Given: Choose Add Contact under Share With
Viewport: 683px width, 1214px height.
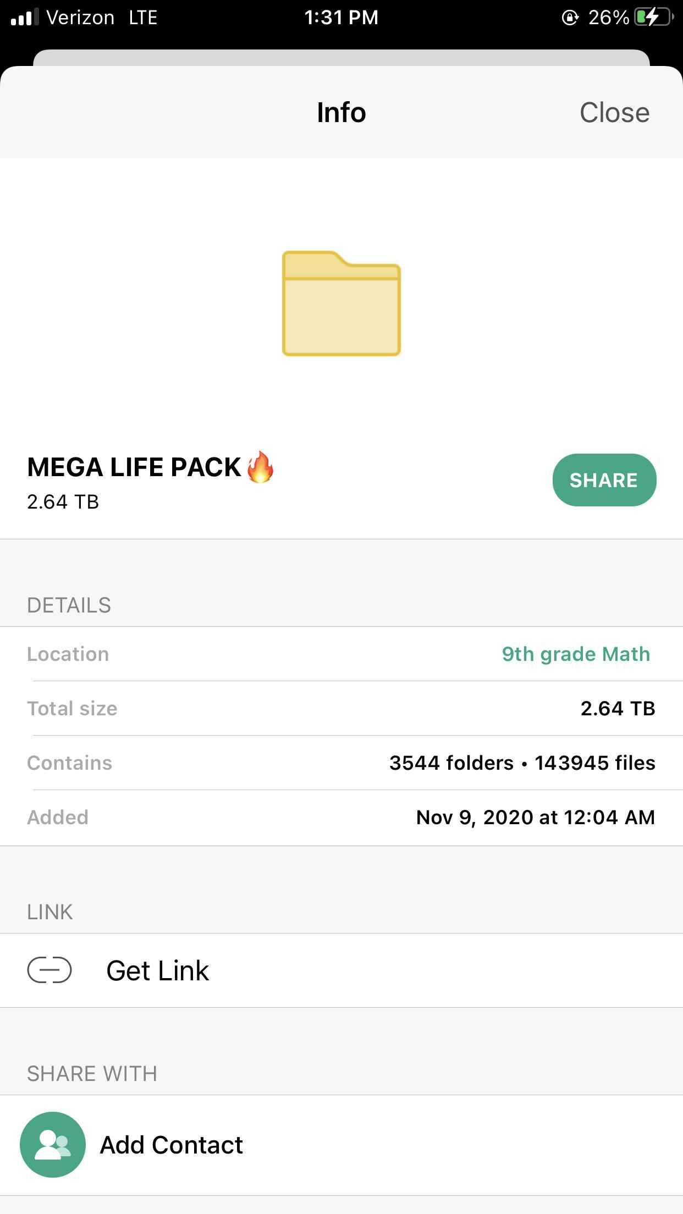Looking at the screenshot, I should tap(171, 1145).
